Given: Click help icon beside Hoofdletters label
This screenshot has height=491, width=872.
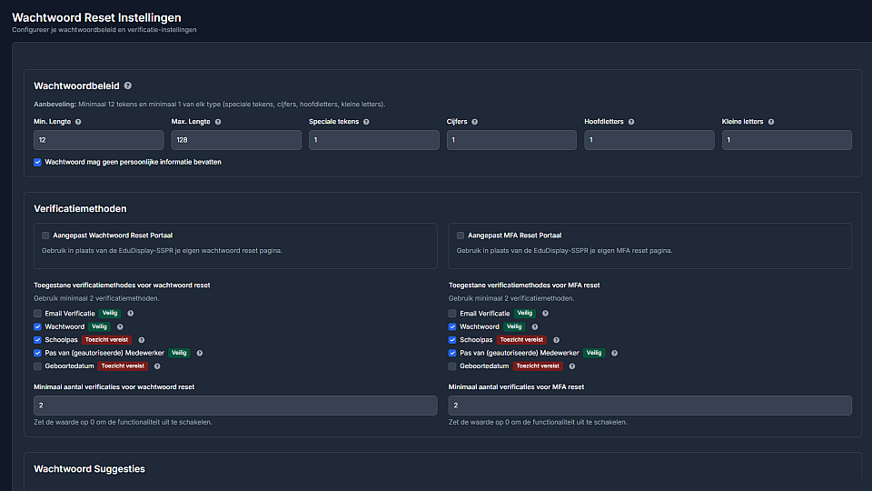Looking at the screenshot, I should tap(631, 122).
